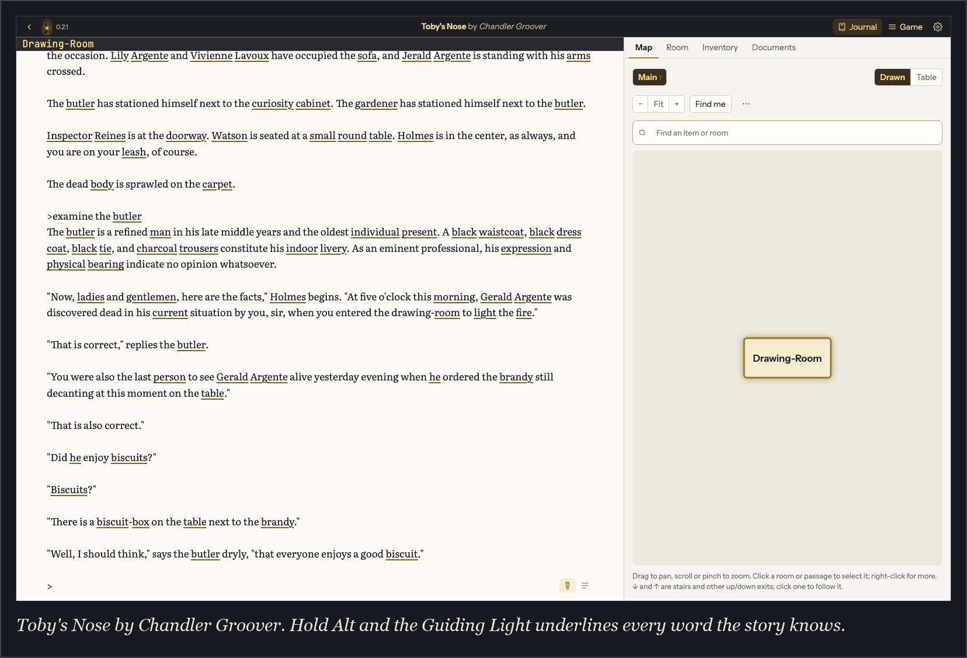Switch to the Room tab

[x=677, y=47]
